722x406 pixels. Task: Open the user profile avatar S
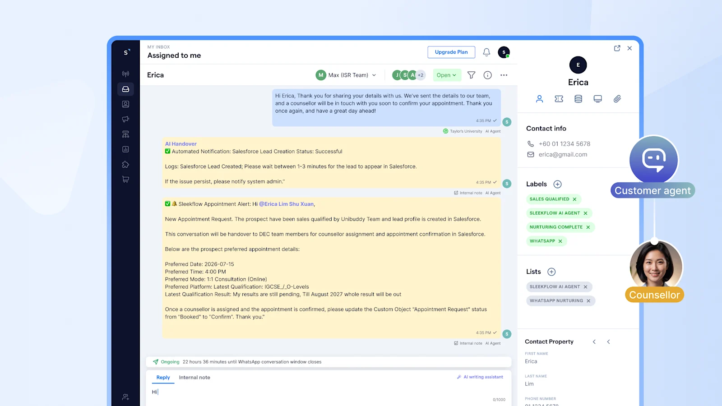coord(504,52)
